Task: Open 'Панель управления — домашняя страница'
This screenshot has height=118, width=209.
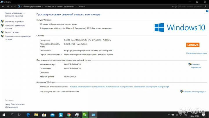Action: pyautogui.click(x=15, y=15)
